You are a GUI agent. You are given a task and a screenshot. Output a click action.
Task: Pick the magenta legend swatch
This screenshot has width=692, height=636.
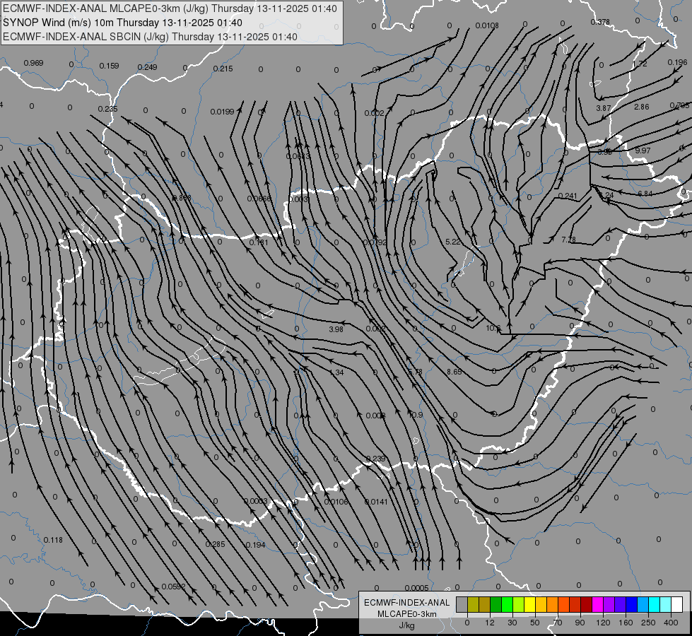tap(598, 604)
